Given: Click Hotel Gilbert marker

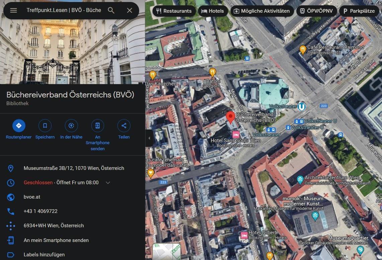Looking at the screenshot, I should [x=244, y=235].
